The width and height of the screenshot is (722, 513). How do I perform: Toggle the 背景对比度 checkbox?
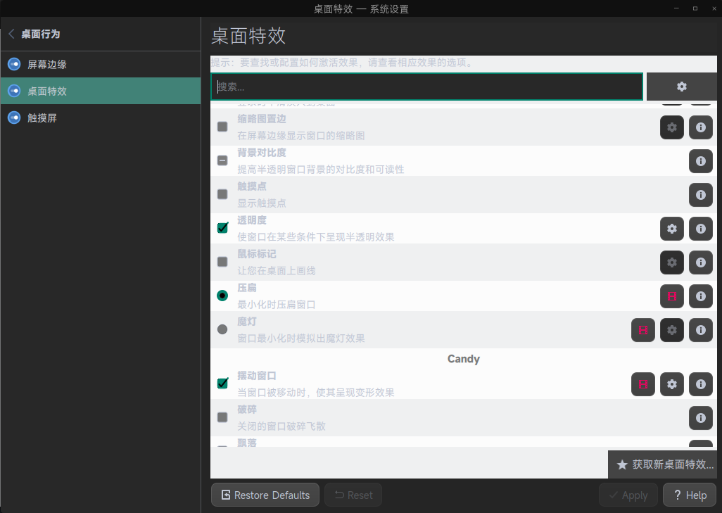tap(222, 160)
